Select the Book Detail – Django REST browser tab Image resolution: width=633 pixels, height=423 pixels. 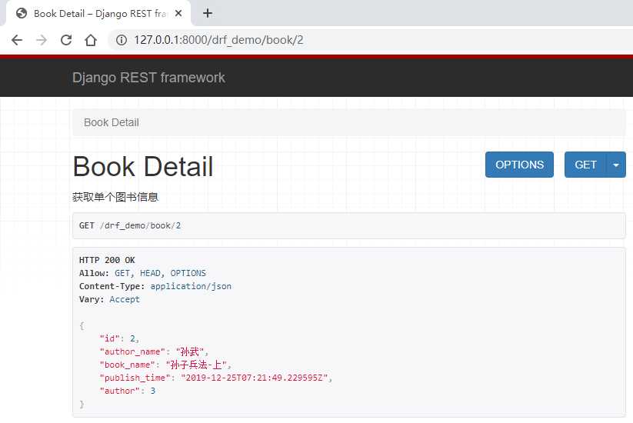[98, 14]
